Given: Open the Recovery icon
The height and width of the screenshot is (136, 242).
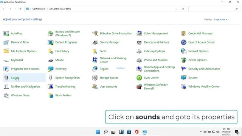Looking at the screenshot, I should point(50,69).
